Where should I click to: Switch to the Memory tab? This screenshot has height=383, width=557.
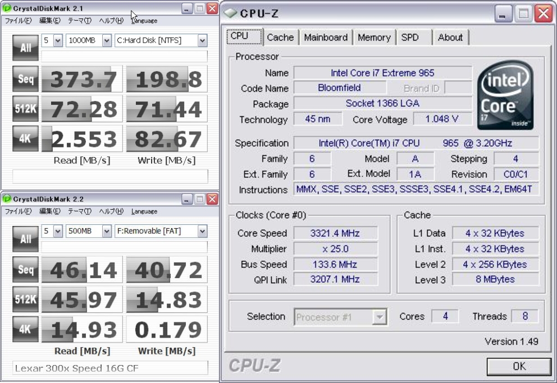pyautogui.click(x=374, y=37)
